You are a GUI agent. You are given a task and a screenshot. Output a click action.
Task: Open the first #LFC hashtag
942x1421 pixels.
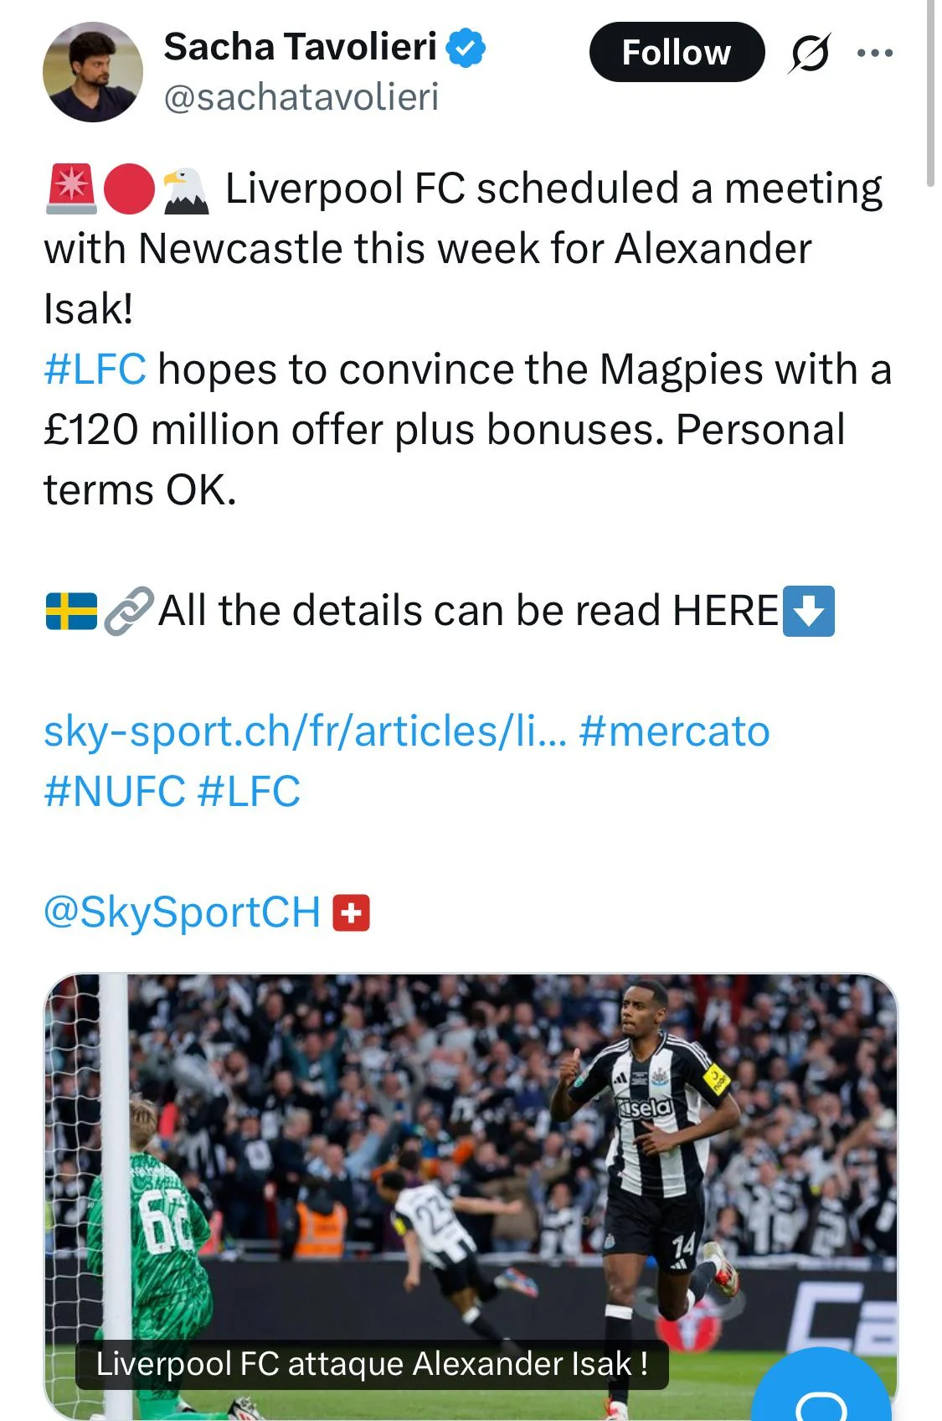[95, 369]
